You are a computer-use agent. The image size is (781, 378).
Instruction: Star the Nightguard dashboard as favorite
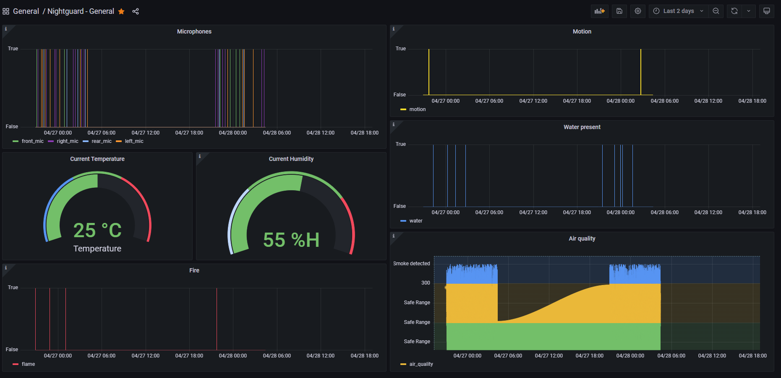tap(121, 11)
